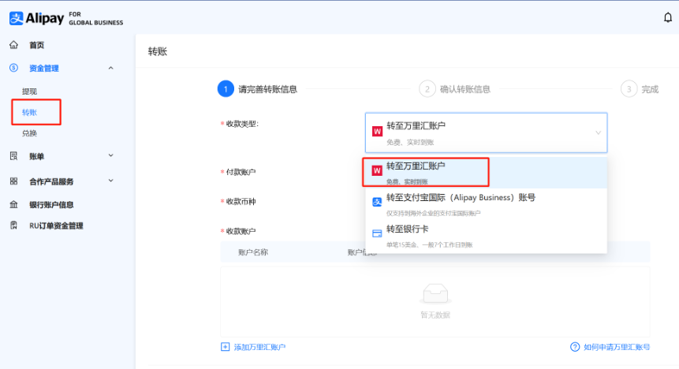Choose 转至万里汇账户 dropdown option
Viewport: 679px width, 369px height.
(x=486, y=173)
